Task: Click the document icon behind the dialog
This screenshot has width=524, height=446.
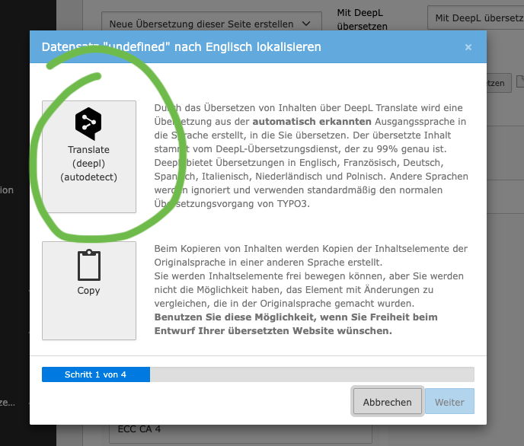Action: (520, 81)
